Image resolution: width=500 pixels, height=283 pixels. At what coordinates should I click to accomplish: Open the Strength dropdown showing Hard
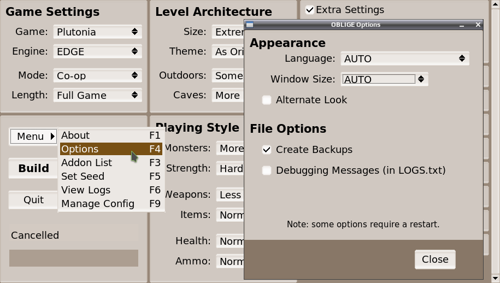(x=230, y=168)
